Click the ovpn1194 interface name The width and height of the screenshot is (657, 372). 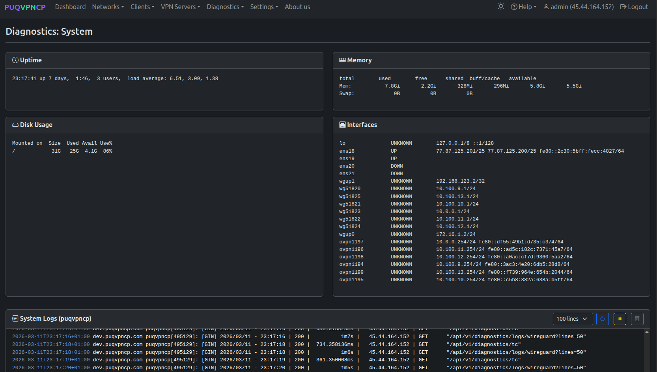tap(351, 264)
